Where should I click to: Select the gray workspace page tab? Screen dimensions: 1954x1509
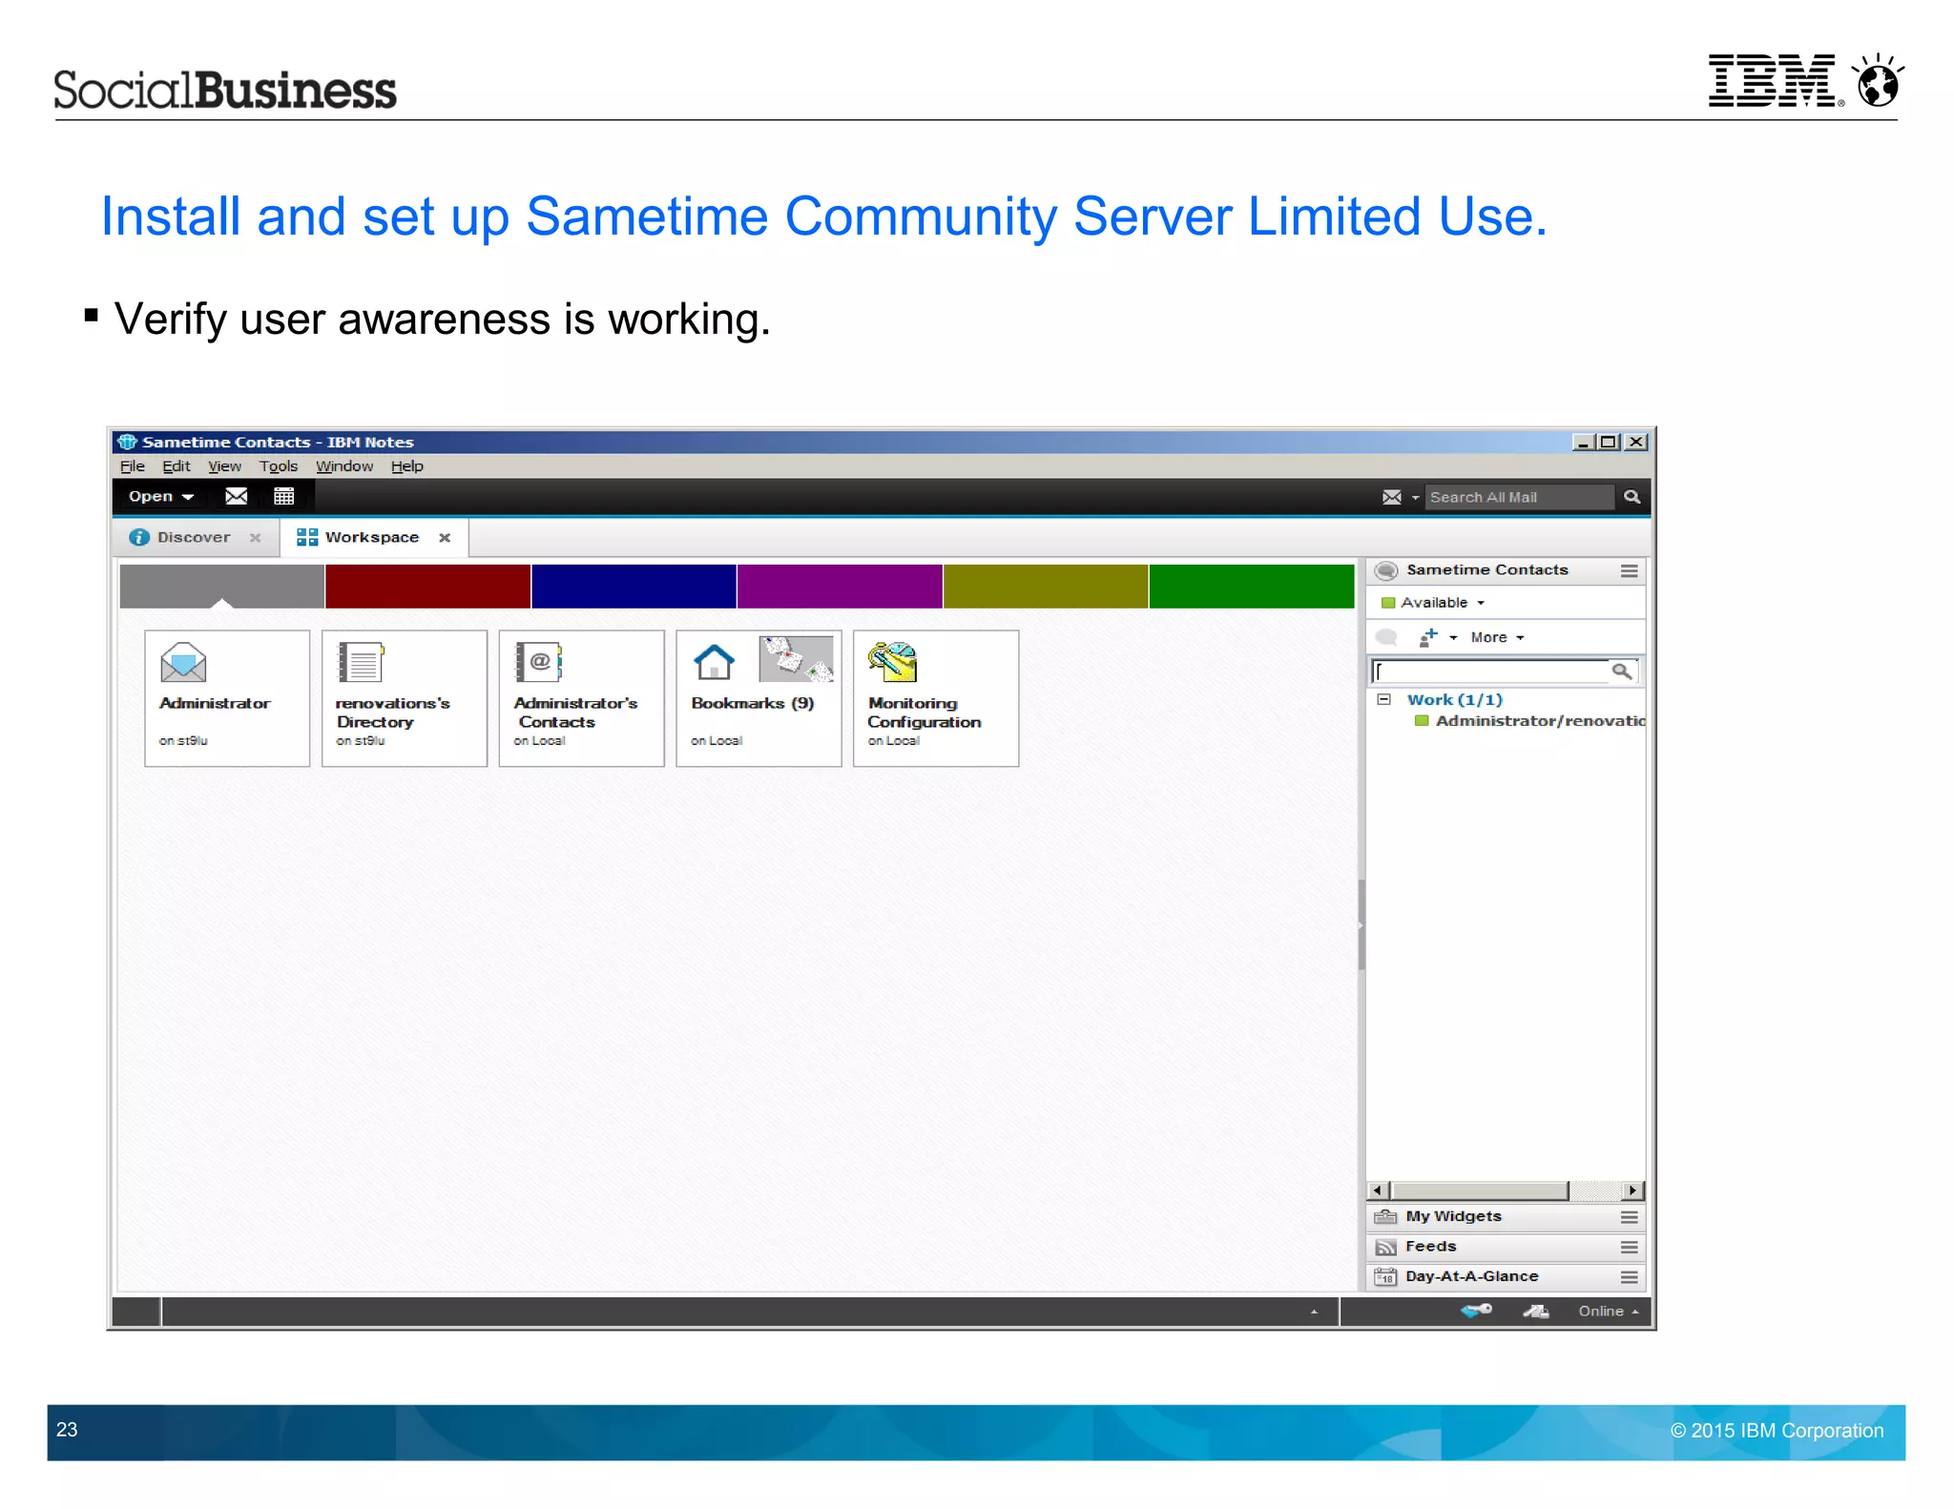(221, 586)
